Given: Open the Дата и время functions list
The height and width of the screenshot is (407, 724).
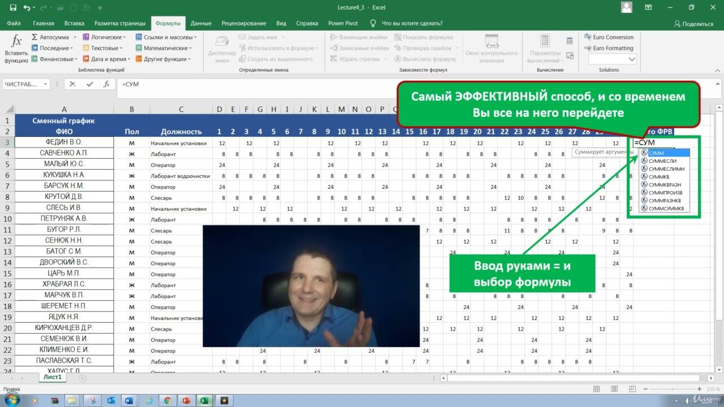Looking at the screenshot, I should tap(106, 59).
